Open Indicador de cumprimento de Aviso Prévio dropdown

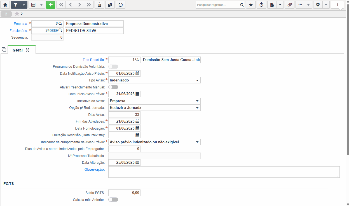[x=154, y=142]
